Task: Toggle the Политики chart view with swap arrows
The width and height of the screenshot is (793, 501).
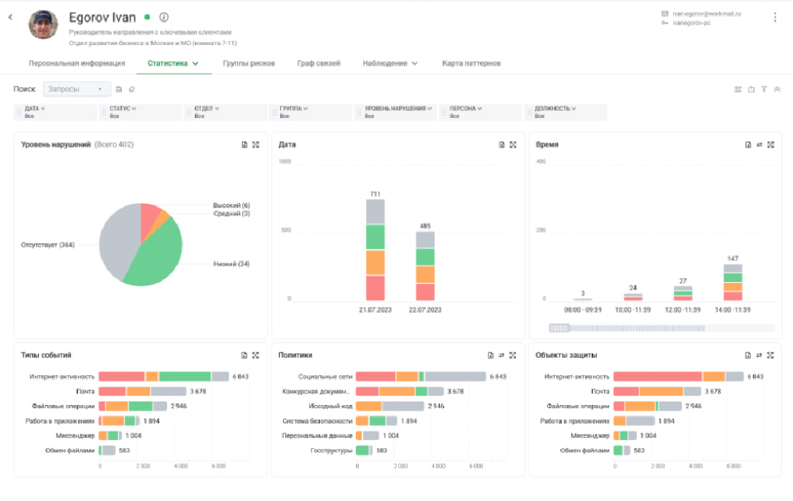Action: (x=501, y=355)
